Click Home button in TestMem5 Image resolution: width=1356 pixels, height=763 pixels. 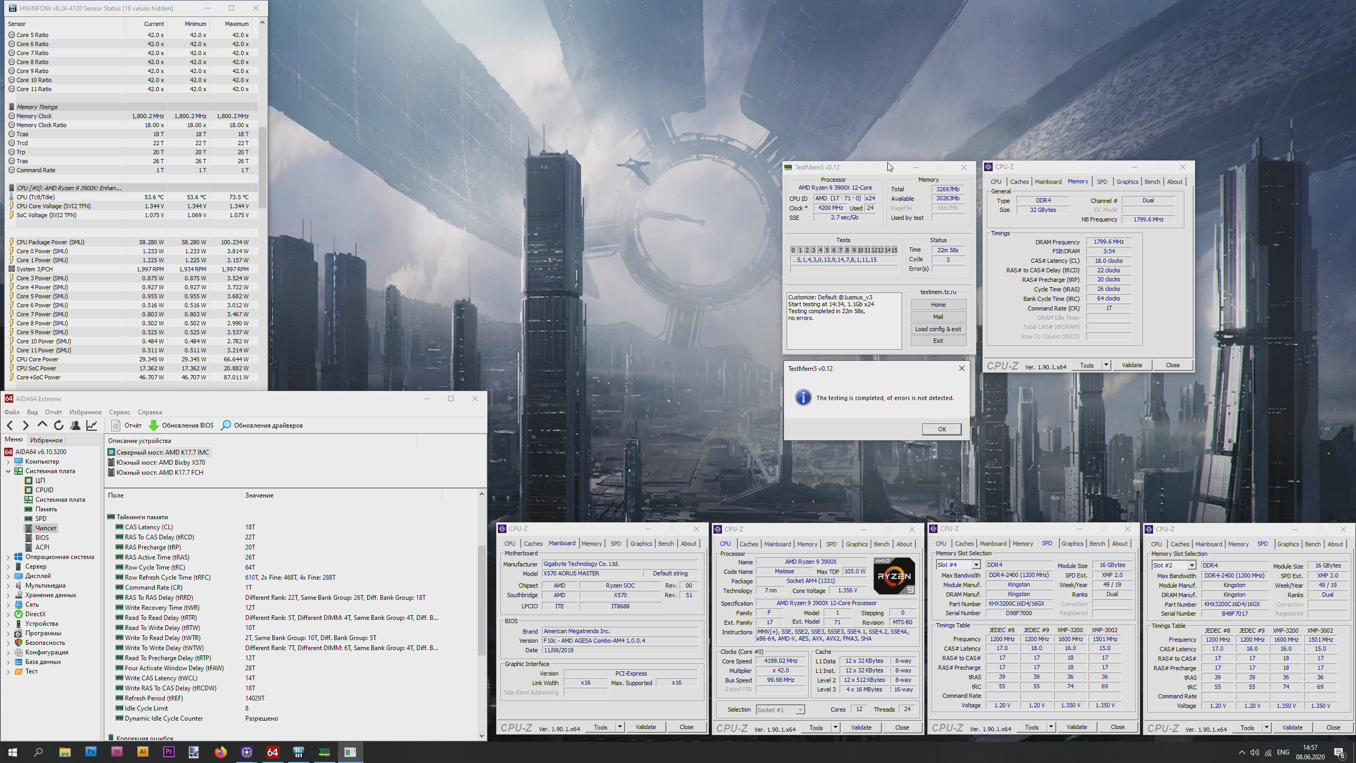coord(938,304)
